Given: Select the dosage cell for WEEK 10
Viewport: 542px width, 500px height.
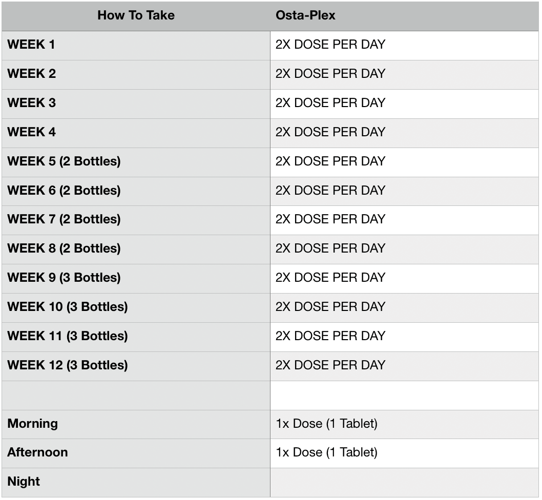Looking at the screenshot, I should (330, 307).
